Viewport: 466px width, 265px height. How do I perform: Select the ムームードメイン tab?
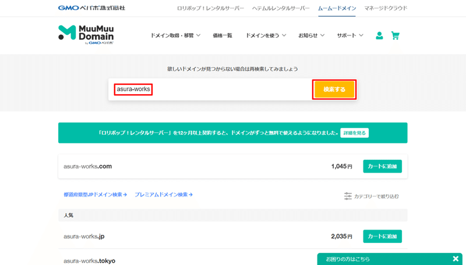click(337, 8)
